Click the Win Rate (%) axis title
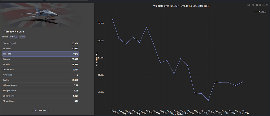 coord(97,59)
